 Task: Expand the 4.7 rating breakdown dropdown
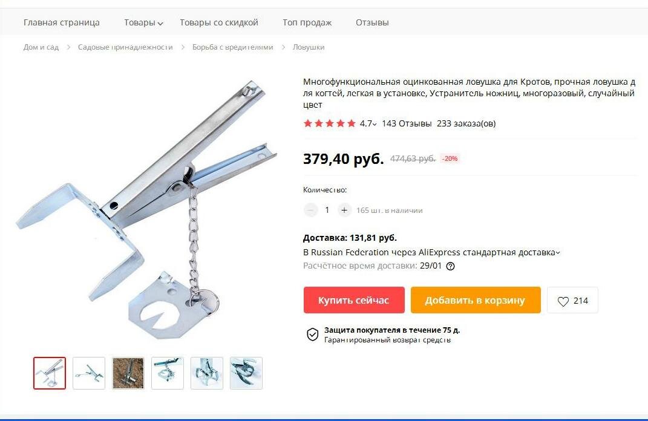(368, 123)
